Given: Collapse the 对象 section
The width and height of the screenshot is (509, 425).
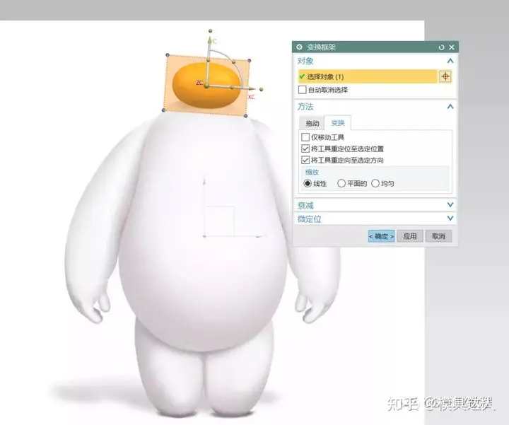Looking at the screenshot, I should [450, 61].
